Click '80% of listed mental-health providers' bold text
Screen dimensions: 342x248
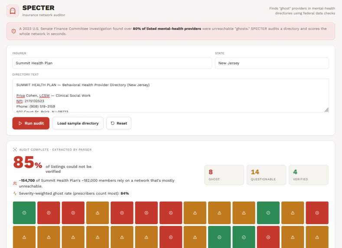pyautogui.click(x=167, y=29)
